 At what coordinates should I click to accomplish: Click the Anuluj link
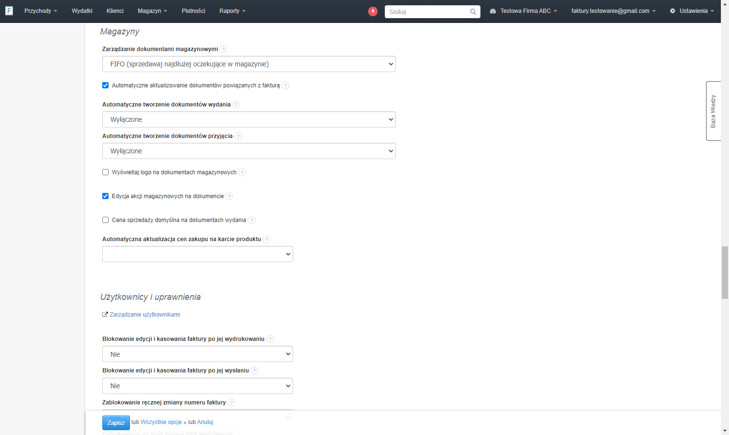tap(205, 422)
